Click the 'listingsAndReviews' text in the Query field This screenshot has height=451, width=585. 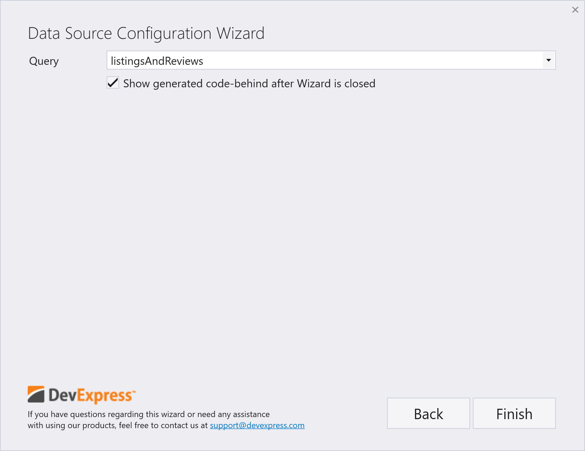(x=157, y=61)
